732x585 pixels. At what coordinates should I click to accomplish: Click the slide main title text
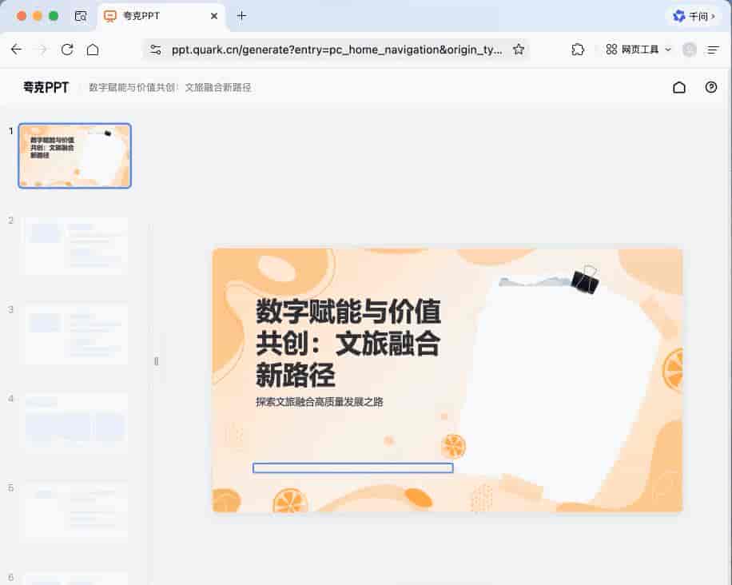(x=348, y=343)
